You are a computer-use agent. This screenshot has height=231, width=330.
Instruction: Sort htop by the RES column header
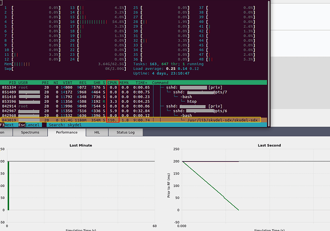click(83, 83)
